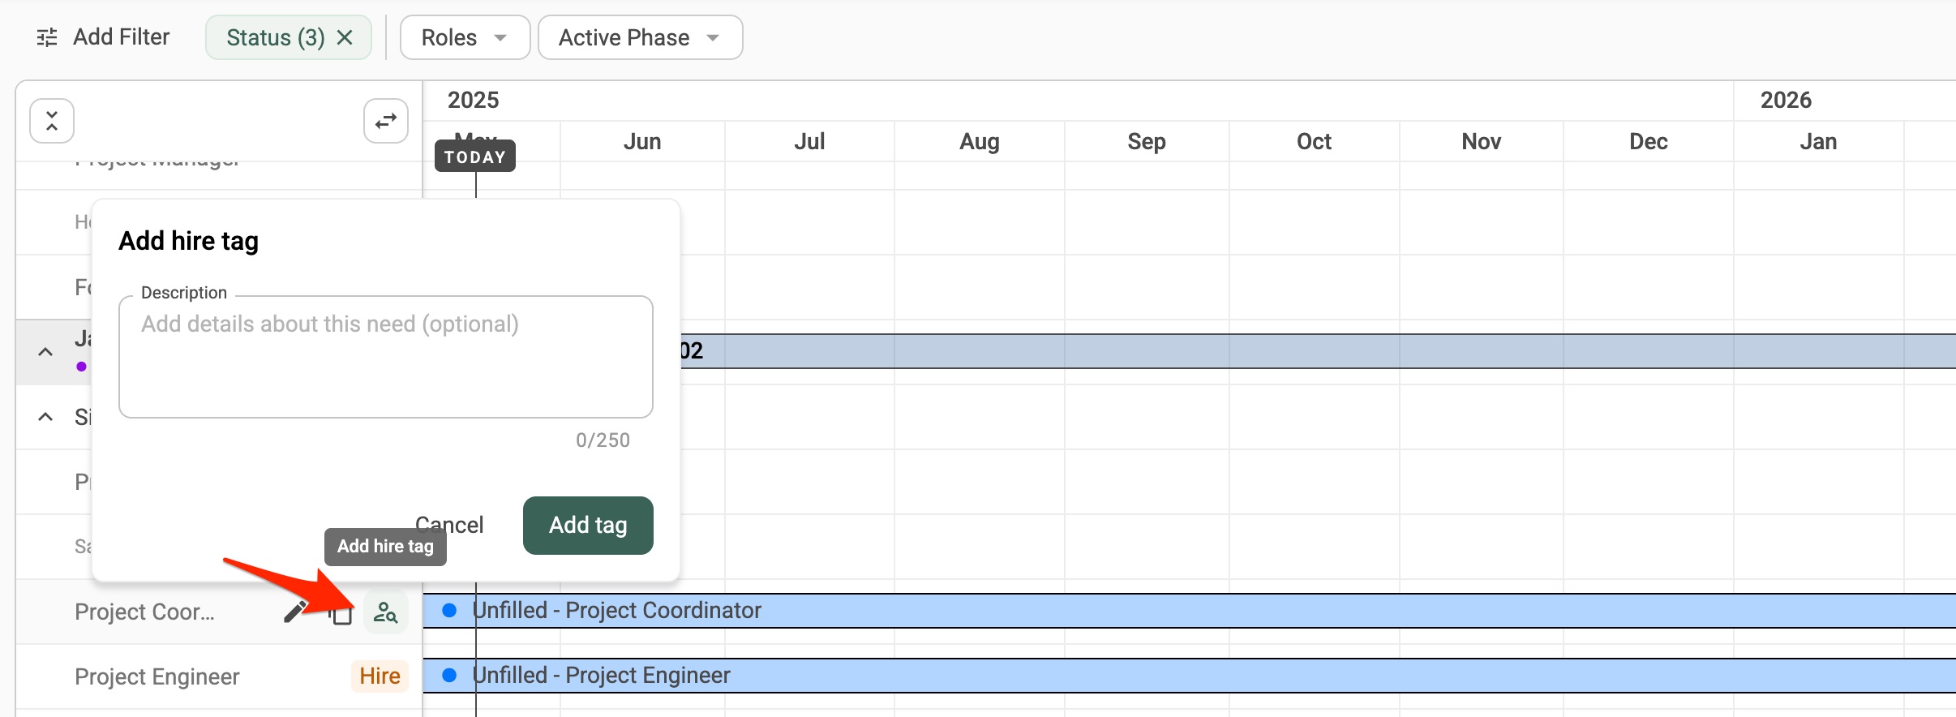Confirm with the Add tag button
Viewport: 1956px width, 717px height.
point(588,526)
